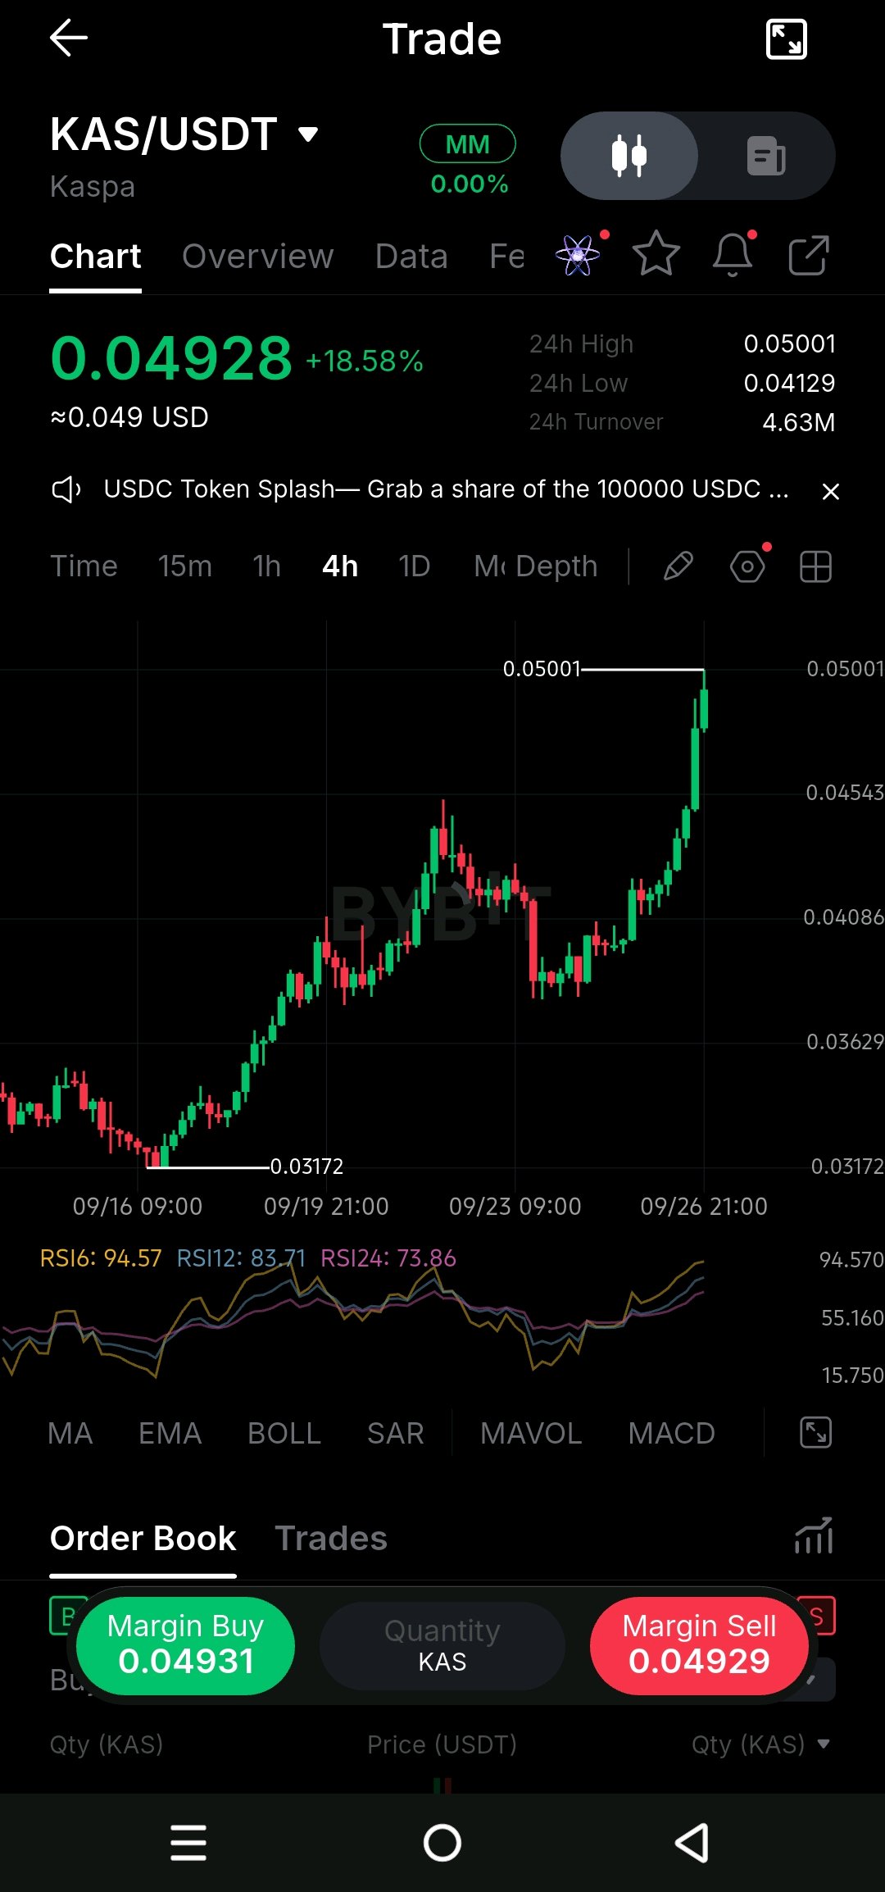Select the Order Book tab
Image resolution: width=885 pixels, height=1892 pixels.
[x=143, y=1539]
